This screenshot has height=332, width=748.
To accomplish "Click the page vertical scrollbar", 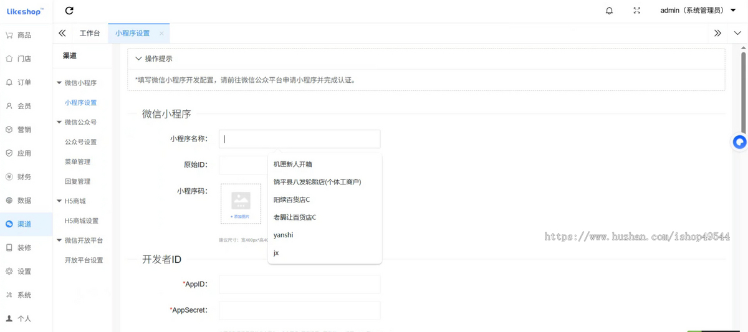I will point(743,93).
